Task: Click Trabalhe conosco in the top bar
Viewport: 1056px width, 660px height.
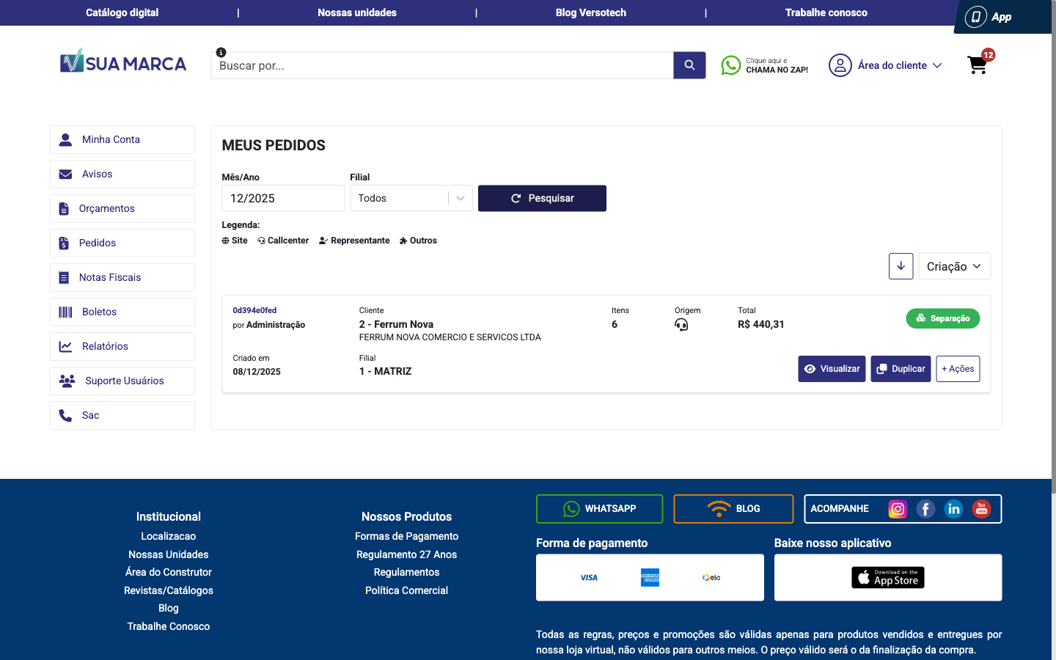Action: pyautogui.click(x=826, y=12)
